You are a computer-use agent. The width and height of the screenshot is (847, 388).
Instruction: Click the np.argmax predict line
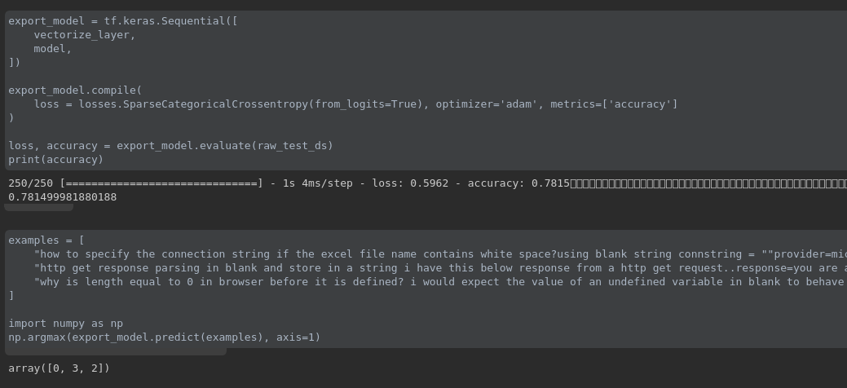click(x=164, y=337)
